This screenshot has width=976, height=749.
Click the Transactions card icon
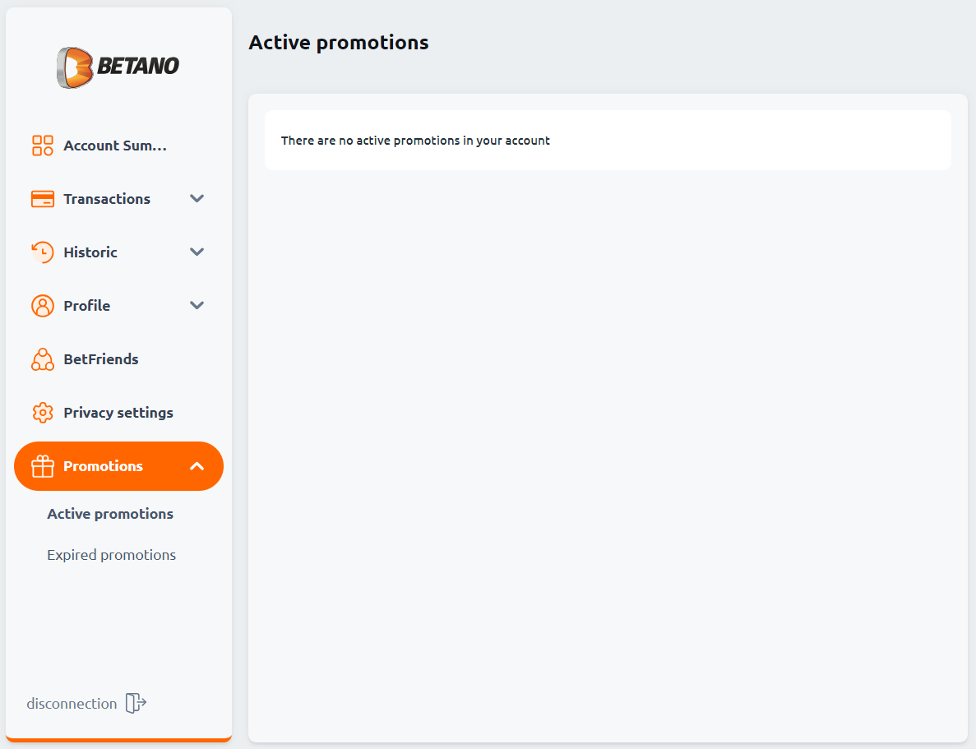point(42,199)
